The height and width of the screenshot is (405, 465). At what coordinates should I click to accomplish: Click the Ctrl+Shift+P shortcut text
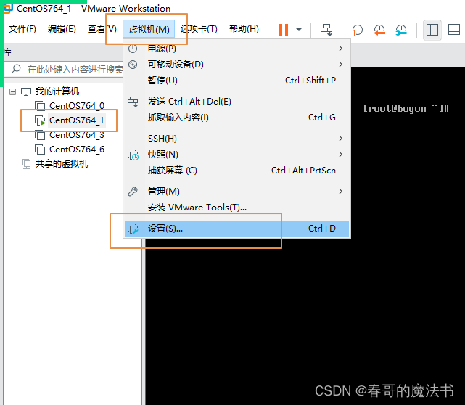310,81
